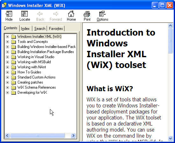Click the Locate toolbar icon
Image resolution: width=175 pixels, height=143 pixels.
point(24,14)
